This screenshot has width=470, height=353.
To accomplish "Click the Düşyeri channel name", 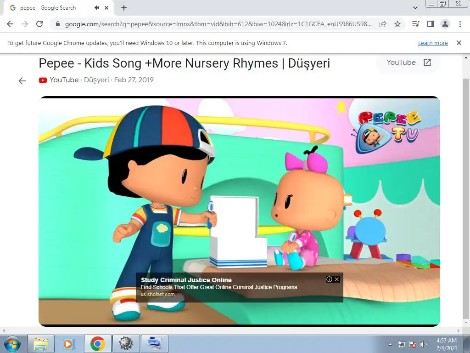I will click(x=96, y=80).
